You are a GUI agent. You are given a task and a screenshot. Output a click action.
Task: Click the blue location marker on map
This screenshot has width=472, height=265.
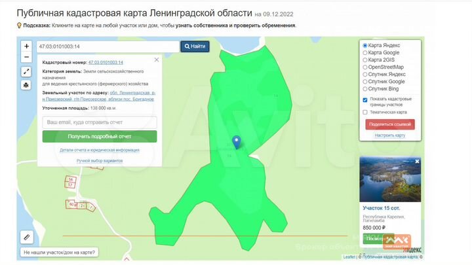coord(237,143)
